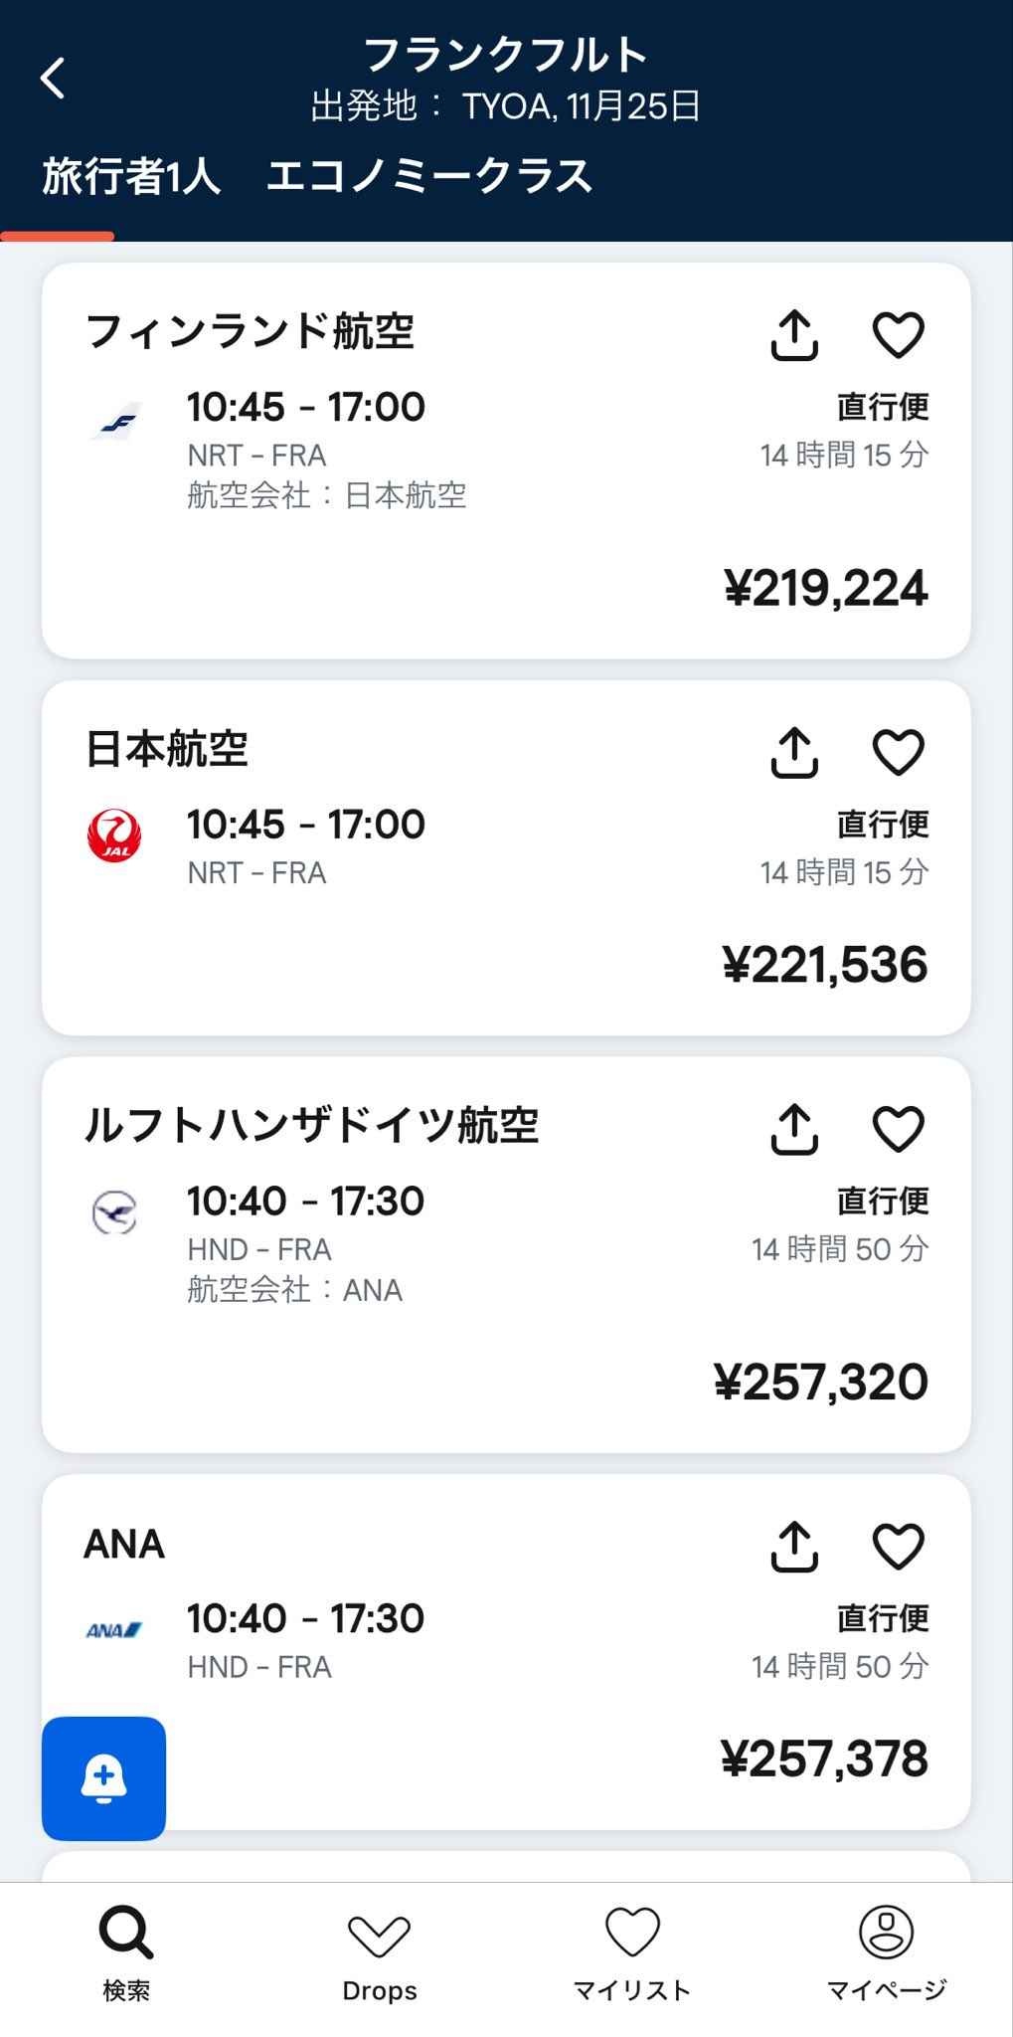Share the Lufthansa flight

[794, 1129]
